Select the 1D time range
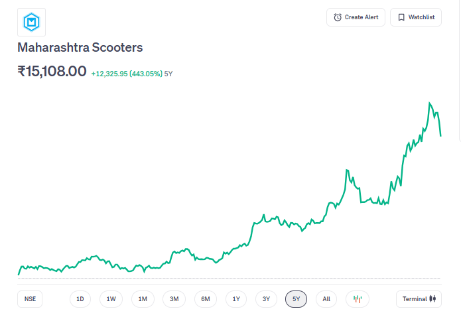This screenshot has width=461, height=317. click(80, 299)
